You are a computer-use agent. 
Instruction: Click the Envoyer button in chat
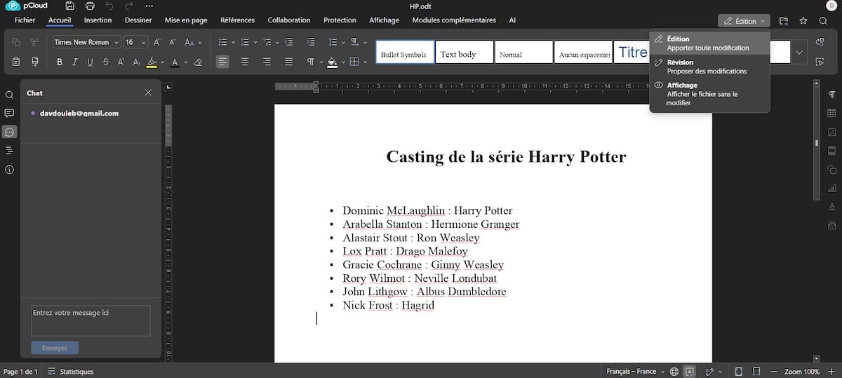(x=55, y=348)
